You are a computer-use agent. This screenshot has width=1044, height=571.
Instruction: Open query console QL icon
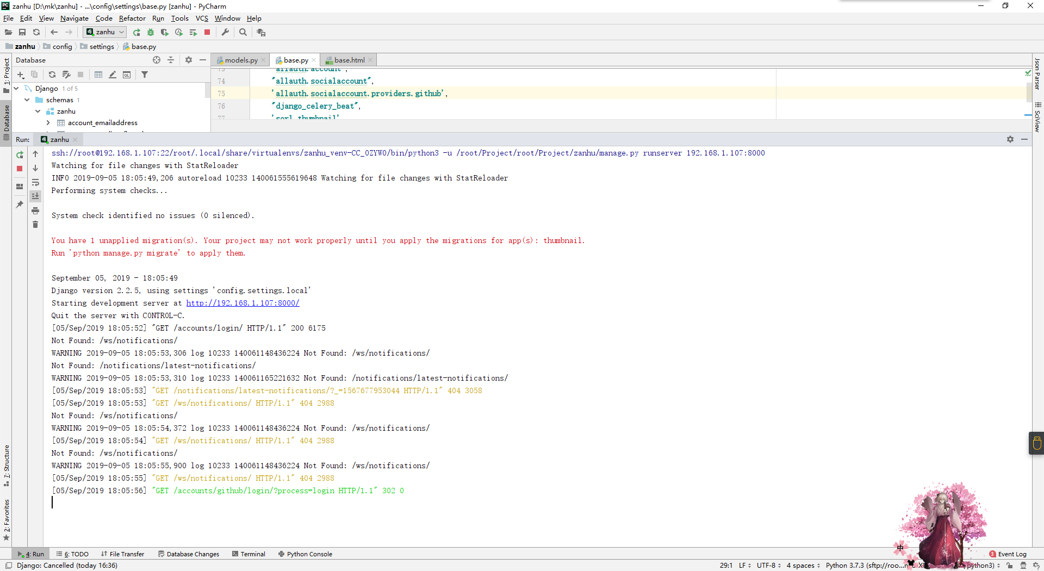(x=127, y=75)
